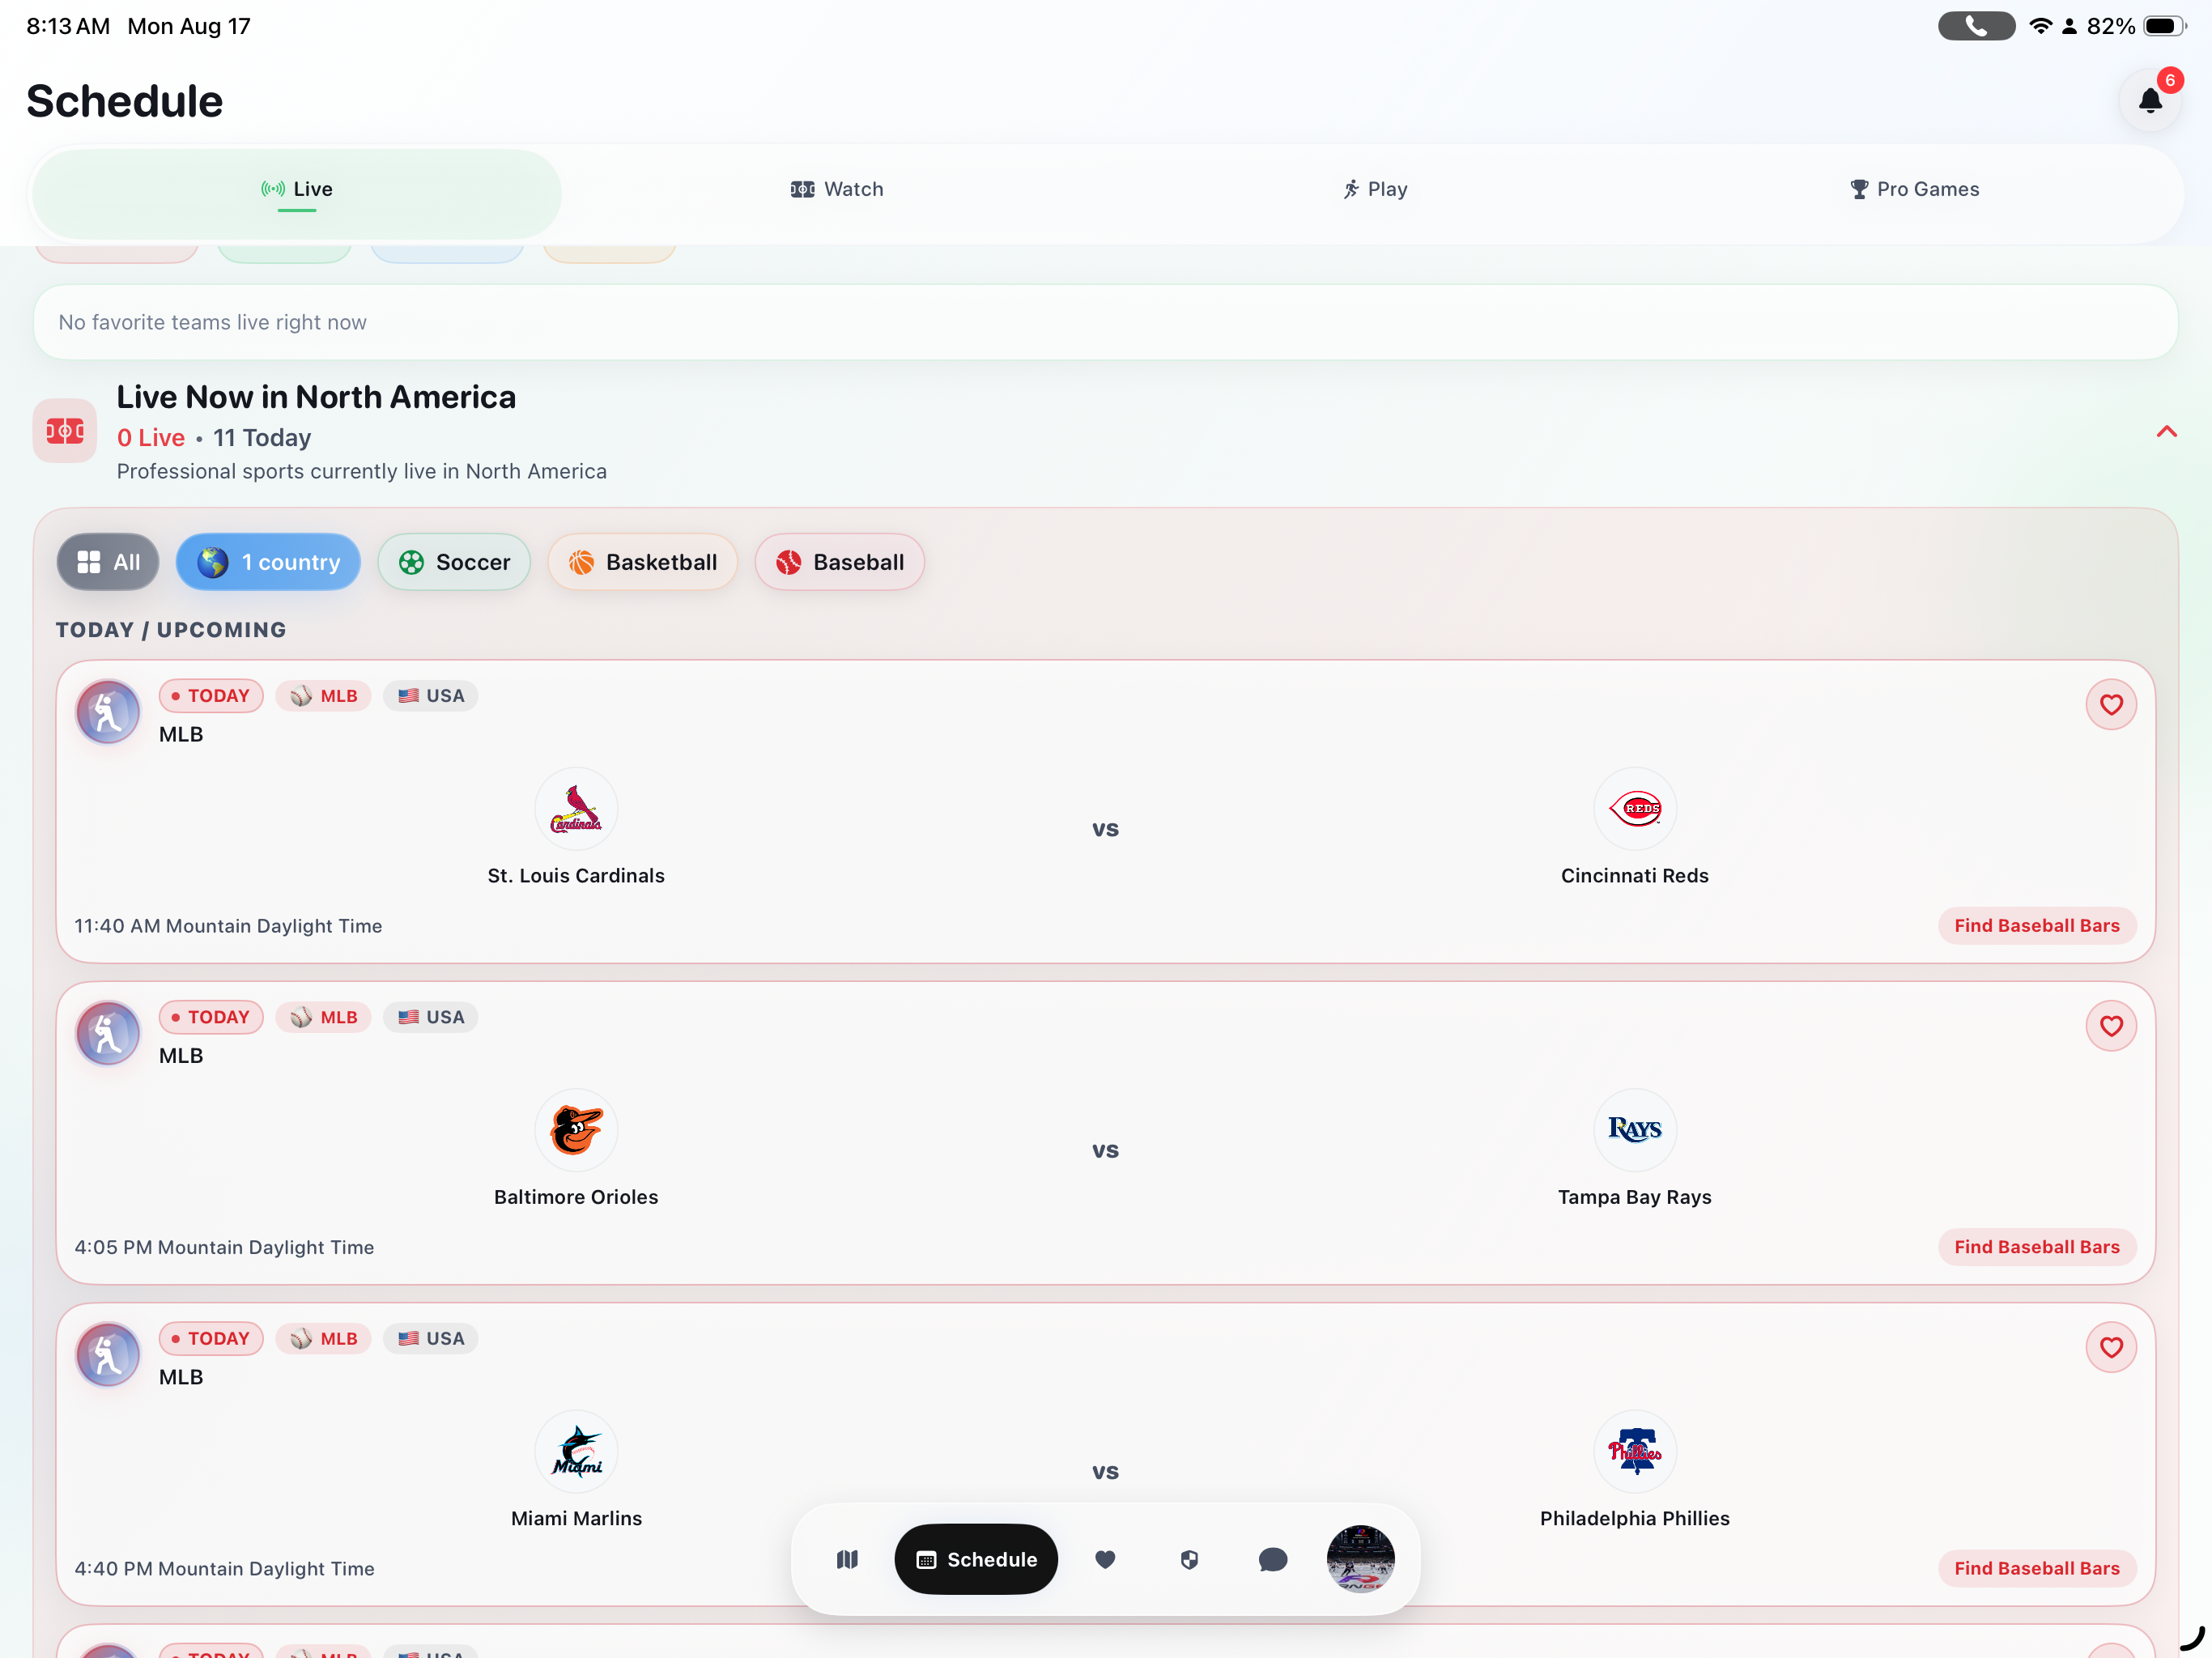The width and height of the screenshot is (2212, 1658).
Task: Click the 'Miami Marlins' team name
Action: pos(576,1518)
